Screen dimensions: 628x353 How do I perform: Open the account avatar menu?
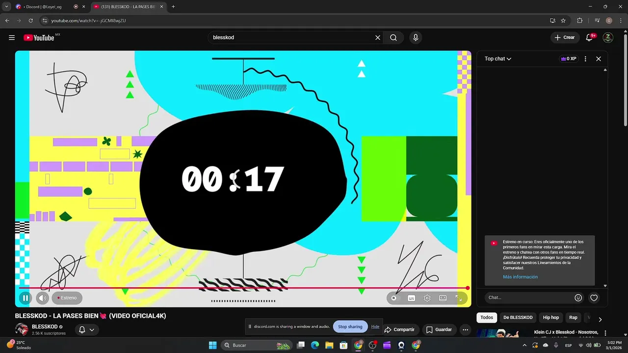click(x=608, y=38)
